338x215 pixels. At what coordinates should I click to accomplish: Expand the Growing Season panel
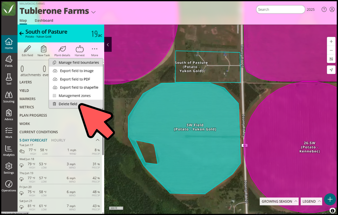279,202
